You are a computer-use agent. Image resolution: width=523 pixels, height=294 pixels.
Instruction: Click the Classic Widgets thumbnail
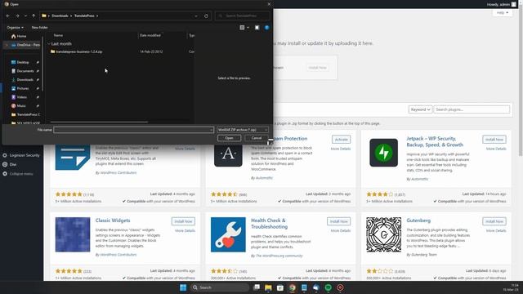73,234
